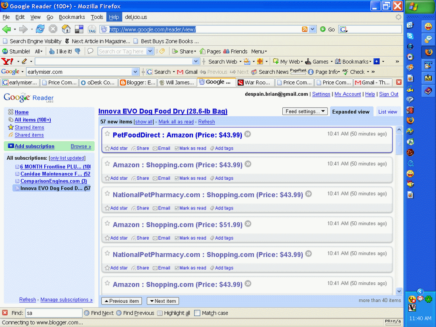Toggle Highlight all in Find bar
Viewport: 436px width, 327px height.
174,313
